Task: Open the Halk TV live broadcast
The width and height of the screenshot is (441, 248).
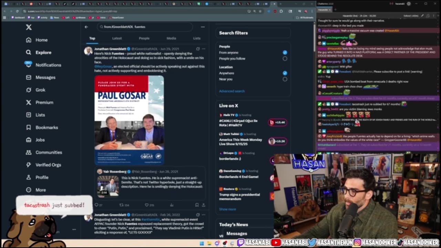Action: point(253,121)
